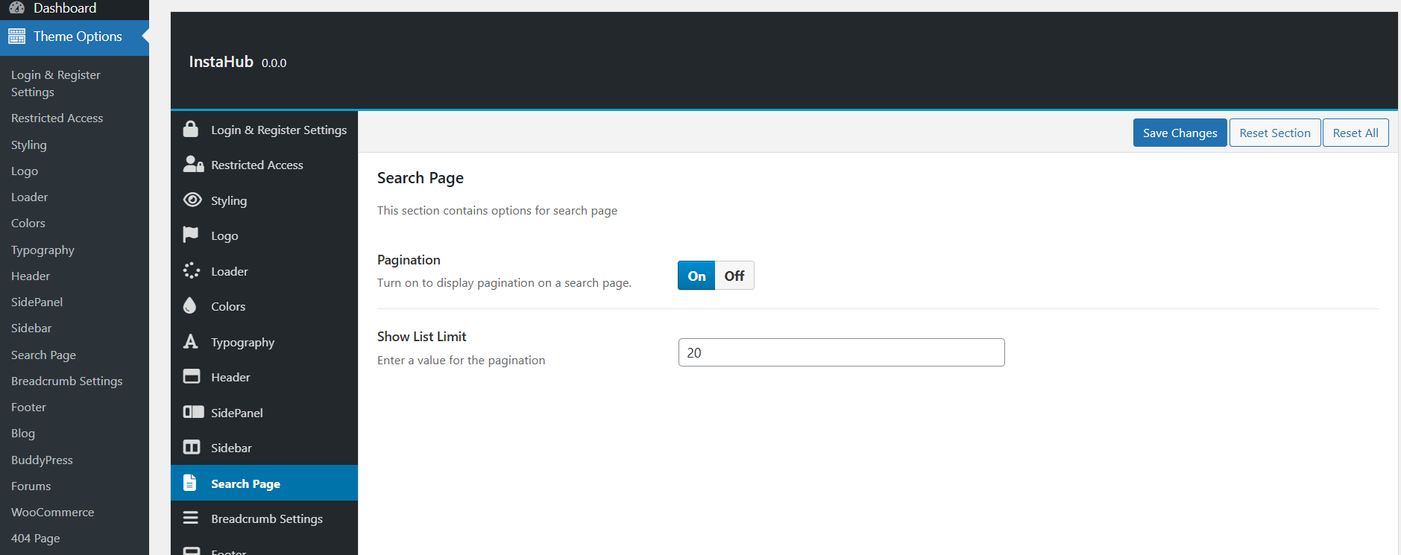This screenshot has width=1401, height=555.
Task: Click the user-lock Restricted Access icon
Action: pyautogui.click(x=193, y=165)
